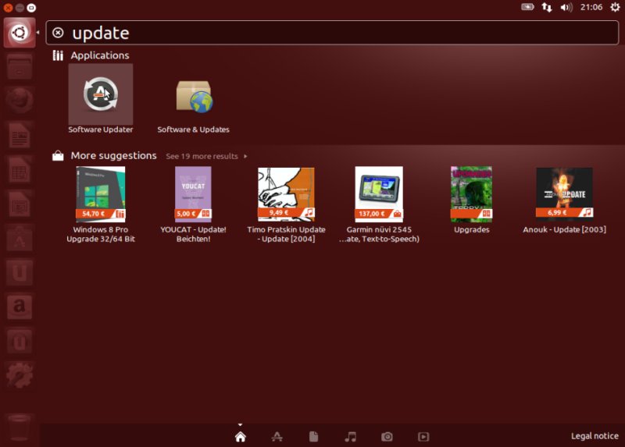The height and width of the screenshot is (447, 625).
Task: Open the Legal notice link
Action: pos(595,436)
